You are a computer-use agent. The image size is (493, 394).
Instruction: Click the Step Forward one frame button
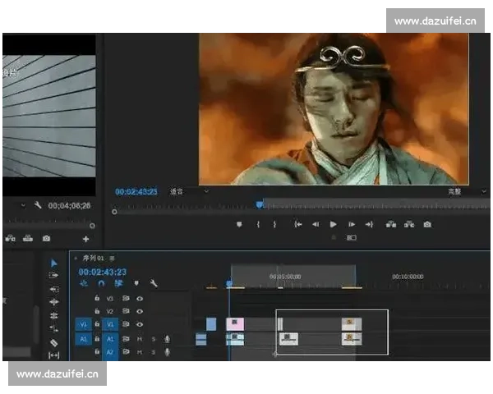[351, 224]
